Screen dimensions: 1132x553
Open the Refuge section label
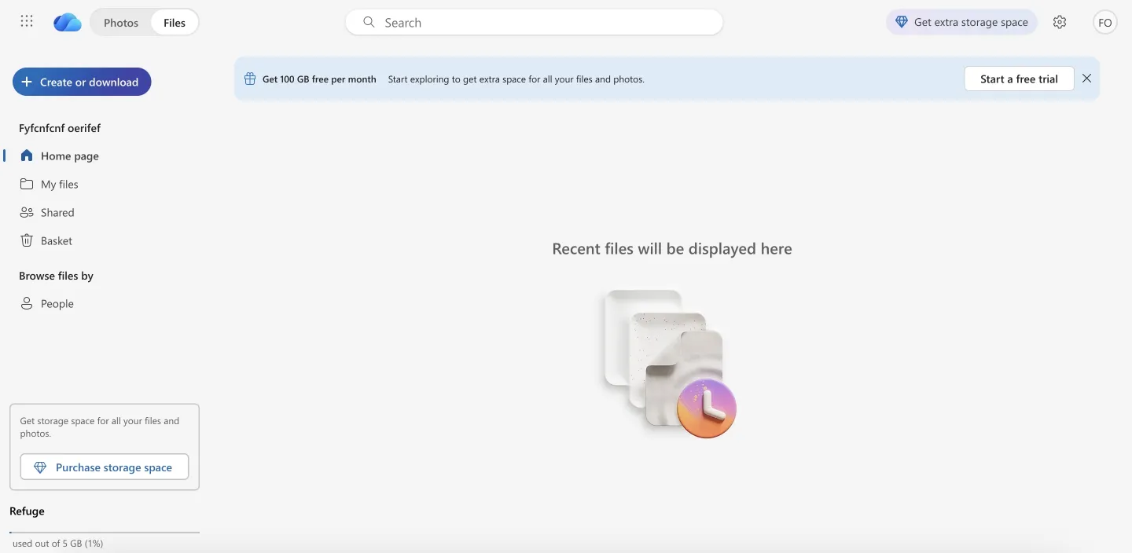[27, 511]
